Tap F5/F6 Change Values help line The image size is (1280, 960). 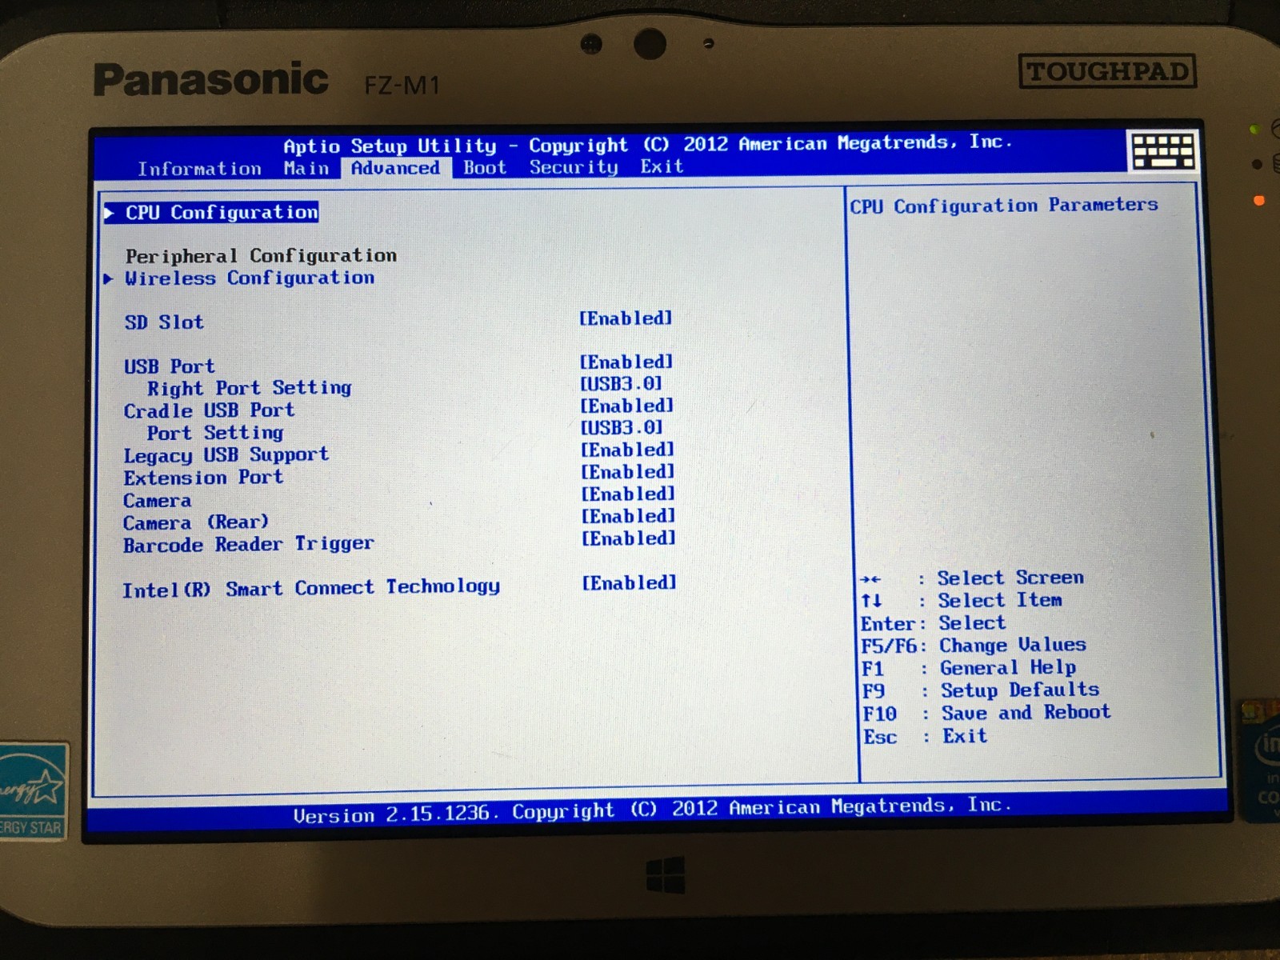pos(974,646)
